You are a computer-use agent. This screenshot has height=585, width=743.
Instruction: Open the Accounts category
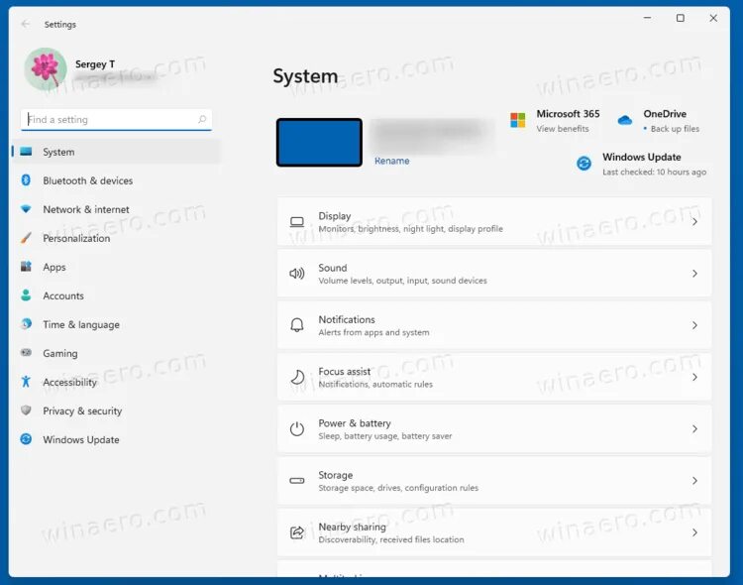pos(117,295)
